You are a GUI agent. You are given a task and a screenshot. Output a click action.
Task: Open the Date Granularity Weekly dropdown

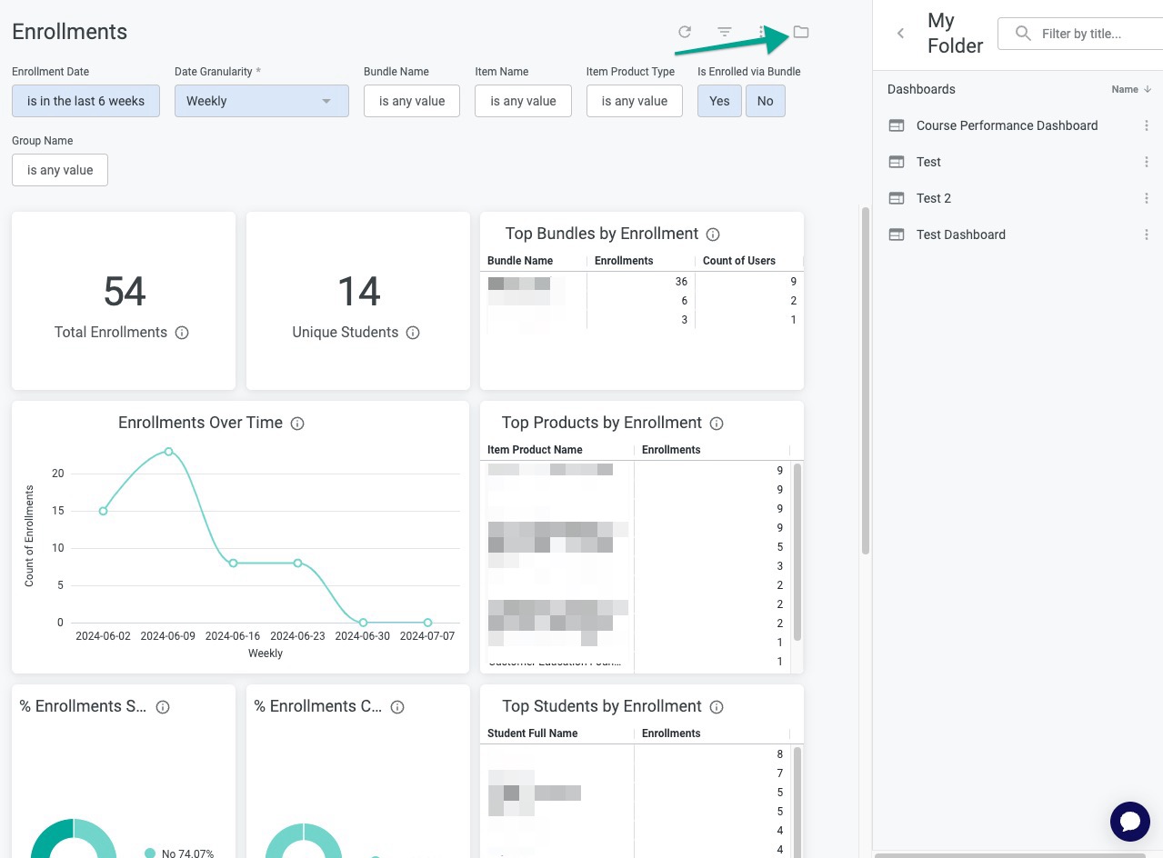pos(261,101)
